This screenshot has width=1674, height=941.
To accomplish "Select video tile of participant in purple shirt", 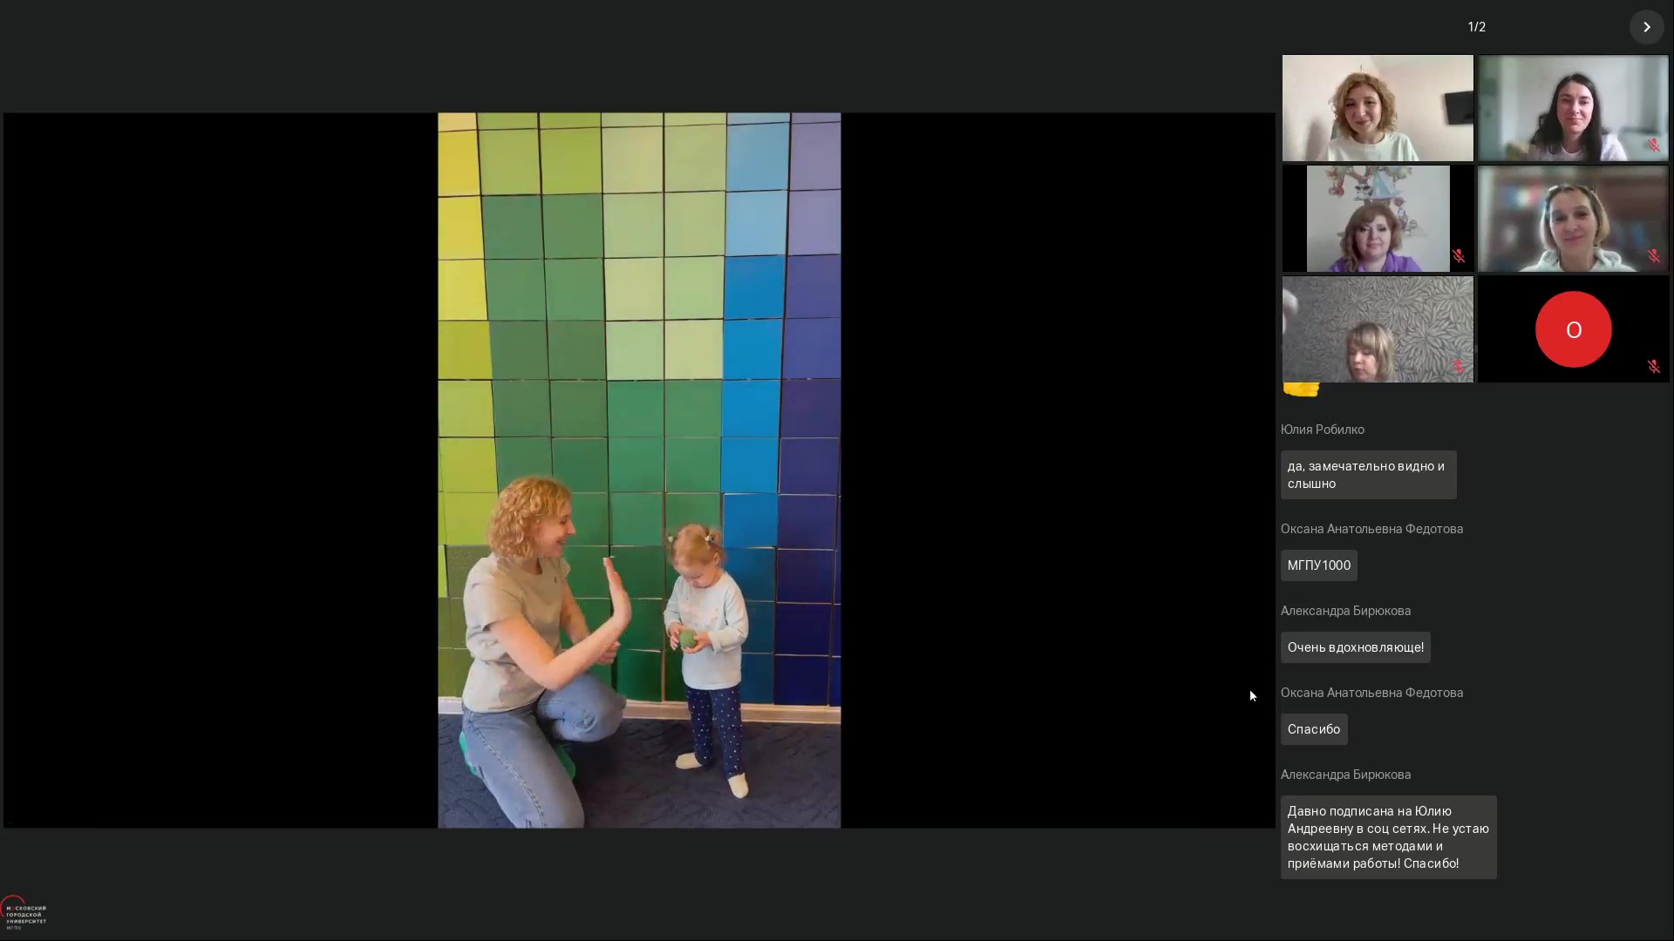I will [1377, 219].
